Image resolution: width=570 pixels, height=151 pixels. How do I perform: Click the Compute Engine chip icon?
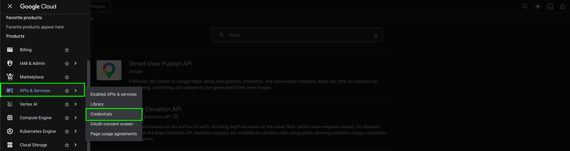click(10, 118)
